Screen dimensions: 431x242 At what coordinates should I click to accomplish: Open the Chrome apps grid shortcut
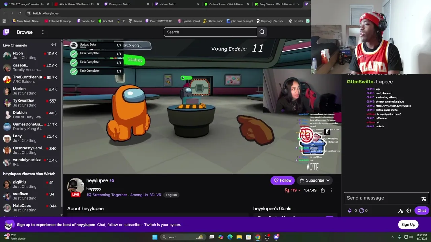point(4,21)
